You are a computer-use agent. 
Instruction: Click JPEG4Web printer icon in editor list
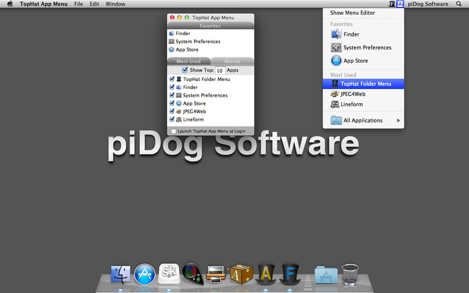coord(179,111)
